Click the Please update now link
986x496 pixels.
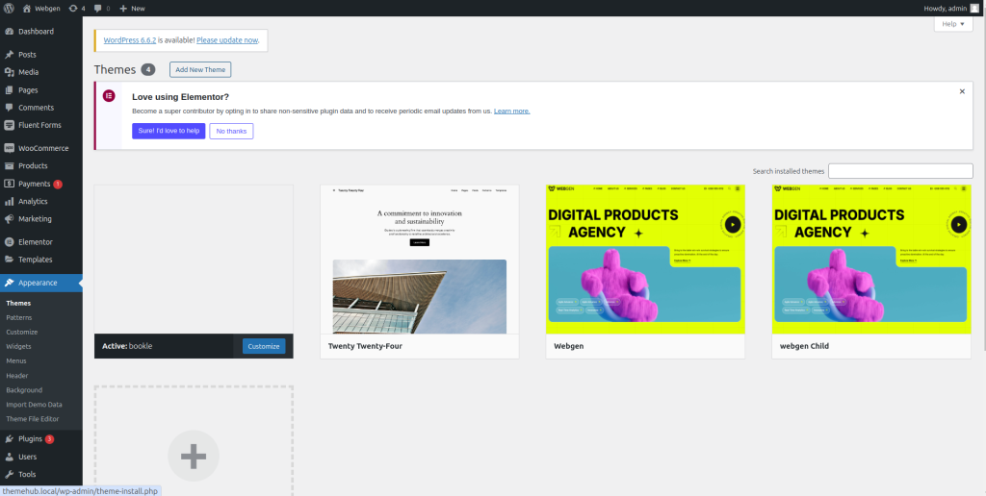[x=227, y=39]
